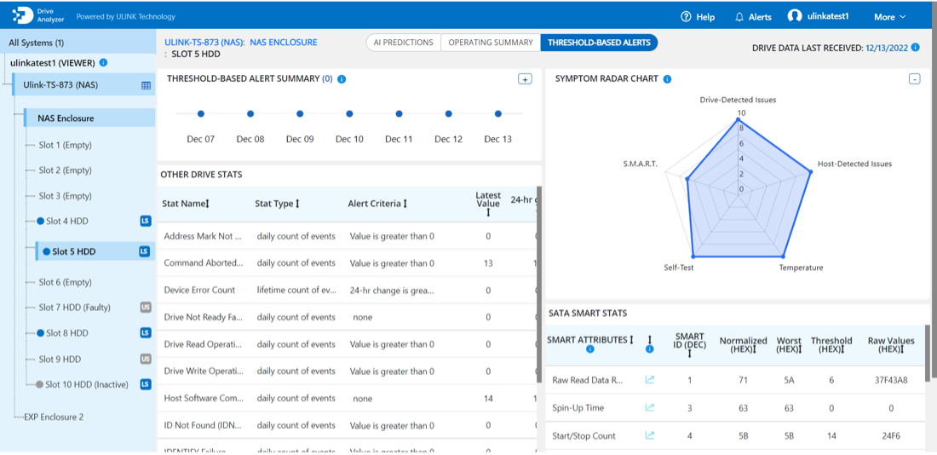Switch to the AI Predictions tab
This screenshot has height=455, width=937.
tap(403, 43)
